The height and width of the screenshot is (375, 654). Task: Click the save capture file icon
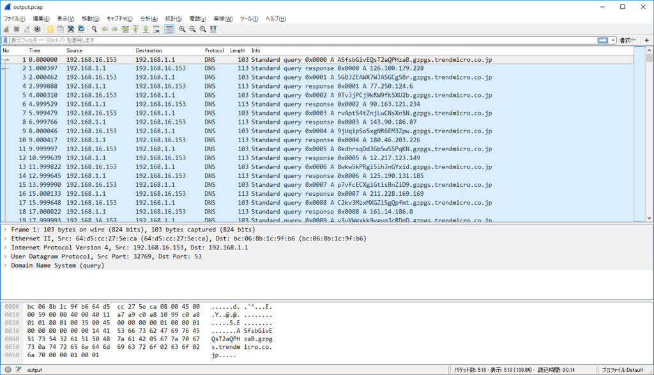(x=61, y=29)
